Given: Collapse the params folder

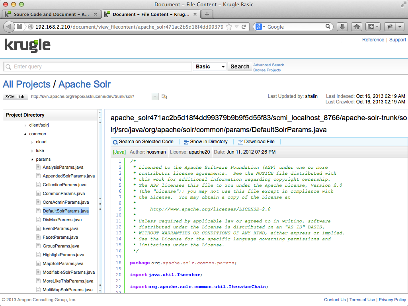Looking at the screenshot, I should coord(32,160).
